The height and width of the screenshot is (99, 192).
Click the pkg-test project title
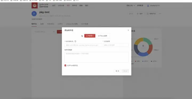[x=45, y=12]
